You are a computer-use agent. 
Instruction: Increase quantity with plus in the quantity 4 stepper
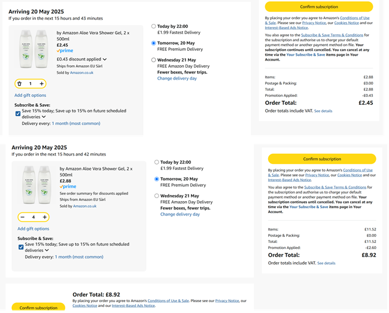44,217
